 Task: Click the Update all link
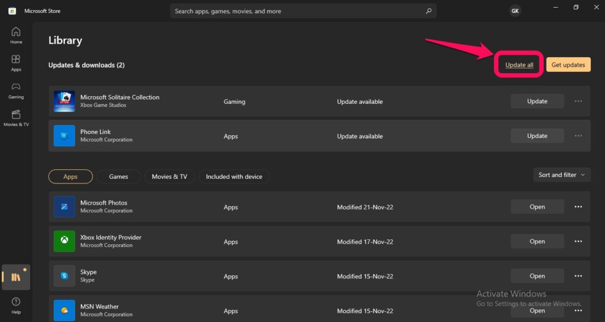coord(519,65)
